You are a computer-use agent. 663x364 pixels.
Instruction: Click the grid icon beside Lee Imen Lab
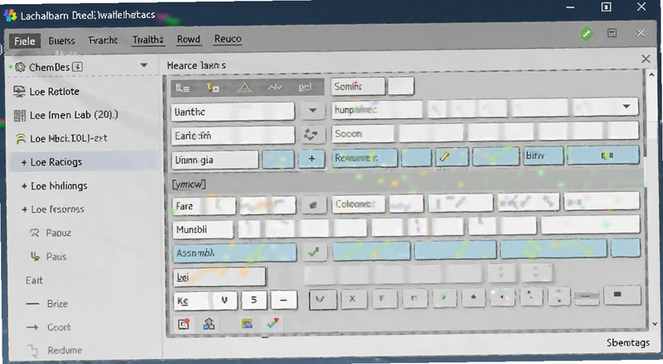point(19,115)
